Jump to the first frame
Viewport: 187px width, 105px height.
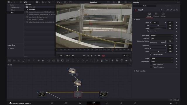[x=84, y=56]
